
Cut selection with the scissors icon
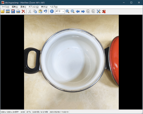click(x=30, y=11)
